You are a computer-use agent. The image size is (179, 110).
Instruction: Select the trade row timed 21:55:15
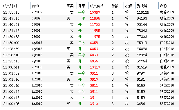(x=90, y=12)
